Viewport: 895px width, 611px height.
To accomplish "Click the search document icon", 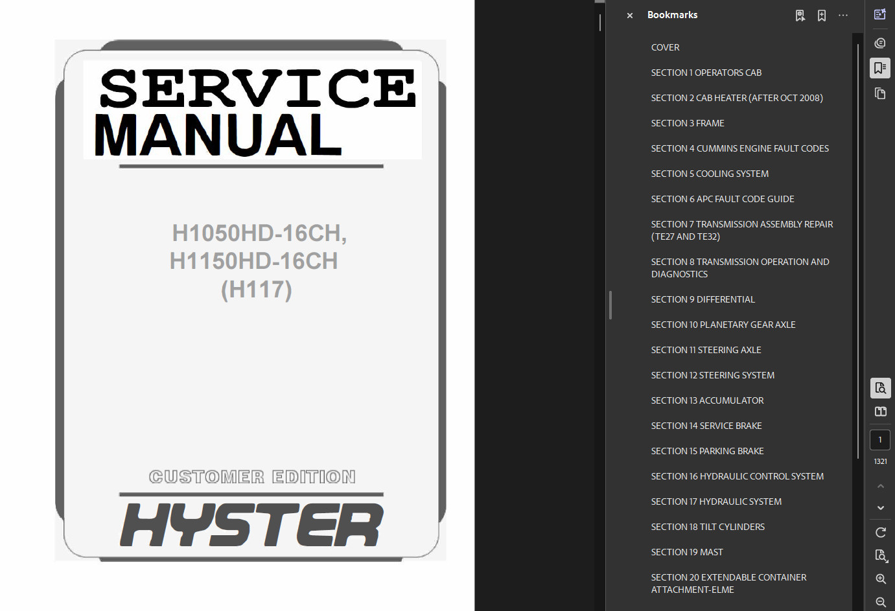I will pyautogui.click(x=880, y=388).
